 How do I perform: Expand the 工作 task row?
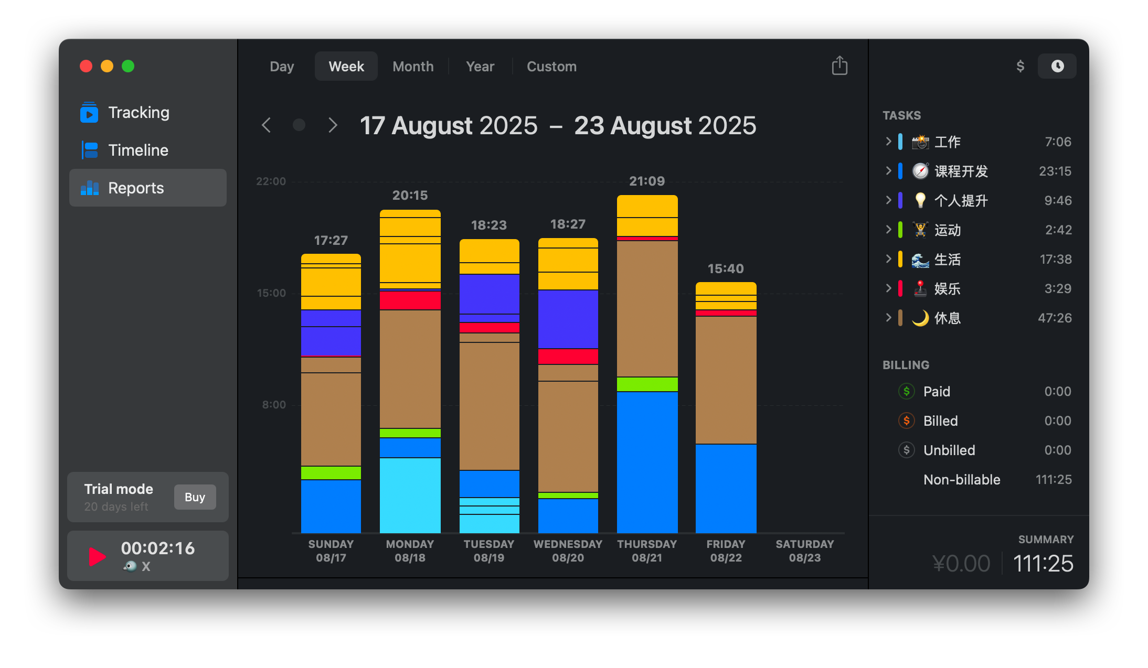coord(888,142)
